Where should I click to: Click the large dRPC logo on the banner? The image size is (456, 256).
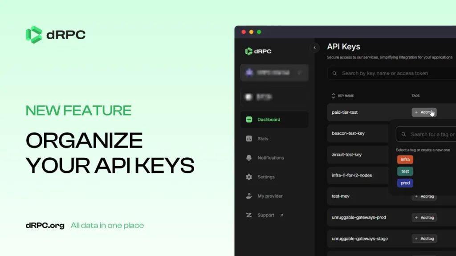(56, 35)
